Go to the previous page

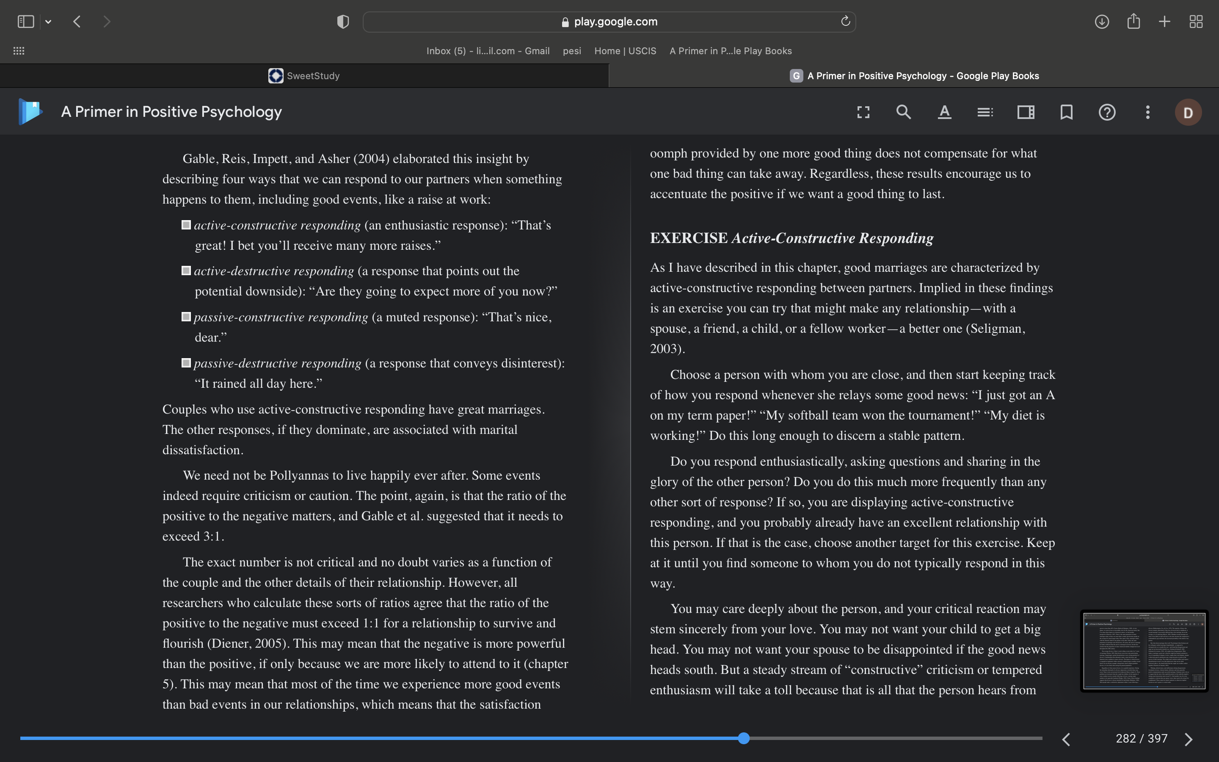pyautogui.click(x=1066, y=739)
